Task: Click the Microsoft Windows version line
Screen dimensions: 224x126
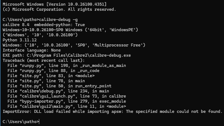Action: tap(54, 4)
